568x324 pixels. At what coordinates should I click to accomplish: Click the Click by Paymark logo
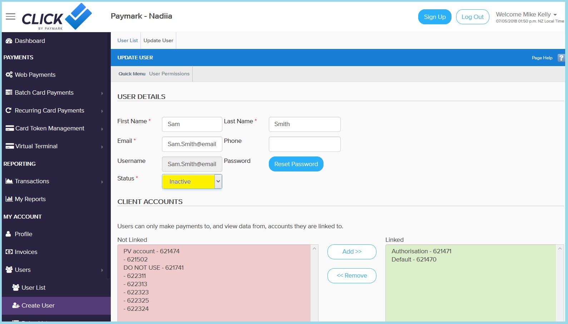(57, 16)
